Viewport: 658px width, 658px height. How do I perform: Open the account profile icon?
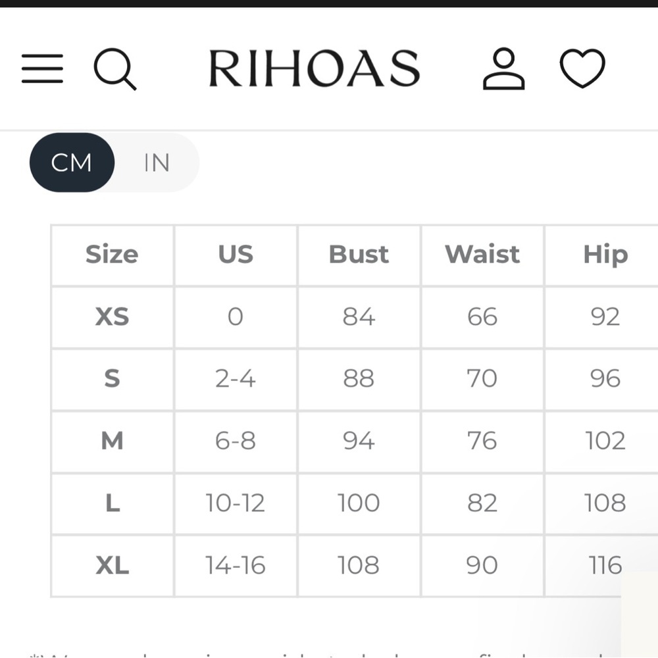[x=503, y=68]
